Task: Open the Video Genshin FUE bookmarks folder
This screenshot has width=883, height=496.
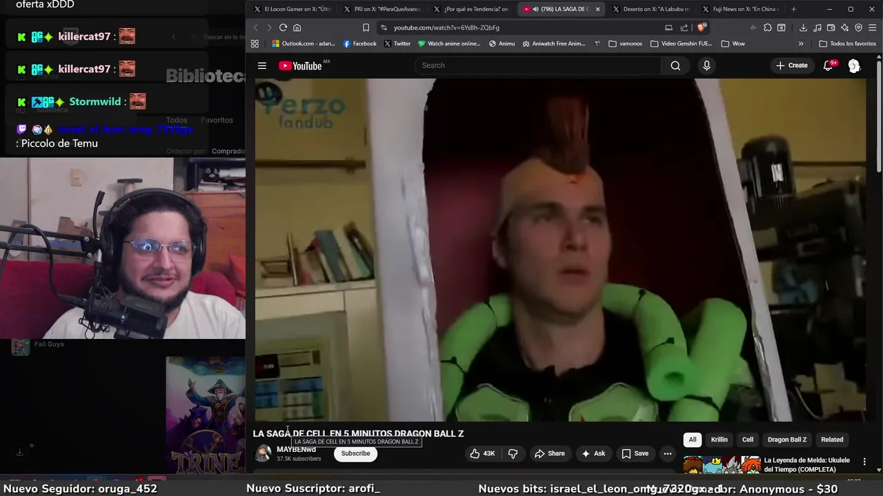Action: point(681,43)
